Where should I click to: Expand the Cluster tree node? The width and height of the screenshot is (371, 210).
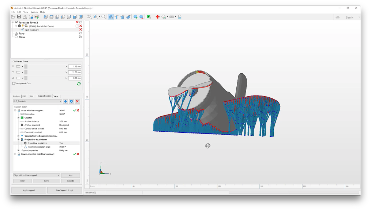tap(18, 118)
